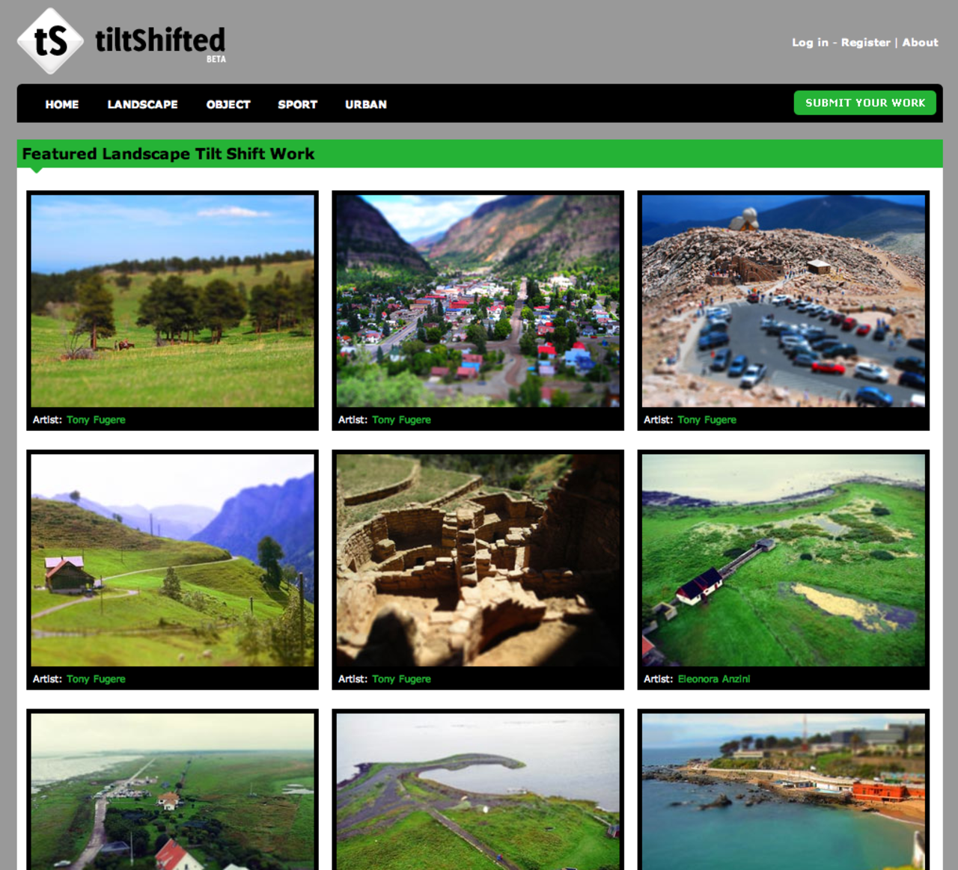
Task: Click artist Eleonora Anzini name link
Action: coord(713,679)
